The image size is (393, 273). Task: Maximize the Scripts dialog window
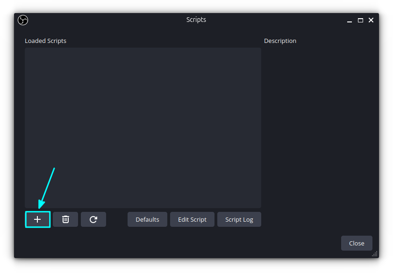pyautogui.click(x=360, y=20)
